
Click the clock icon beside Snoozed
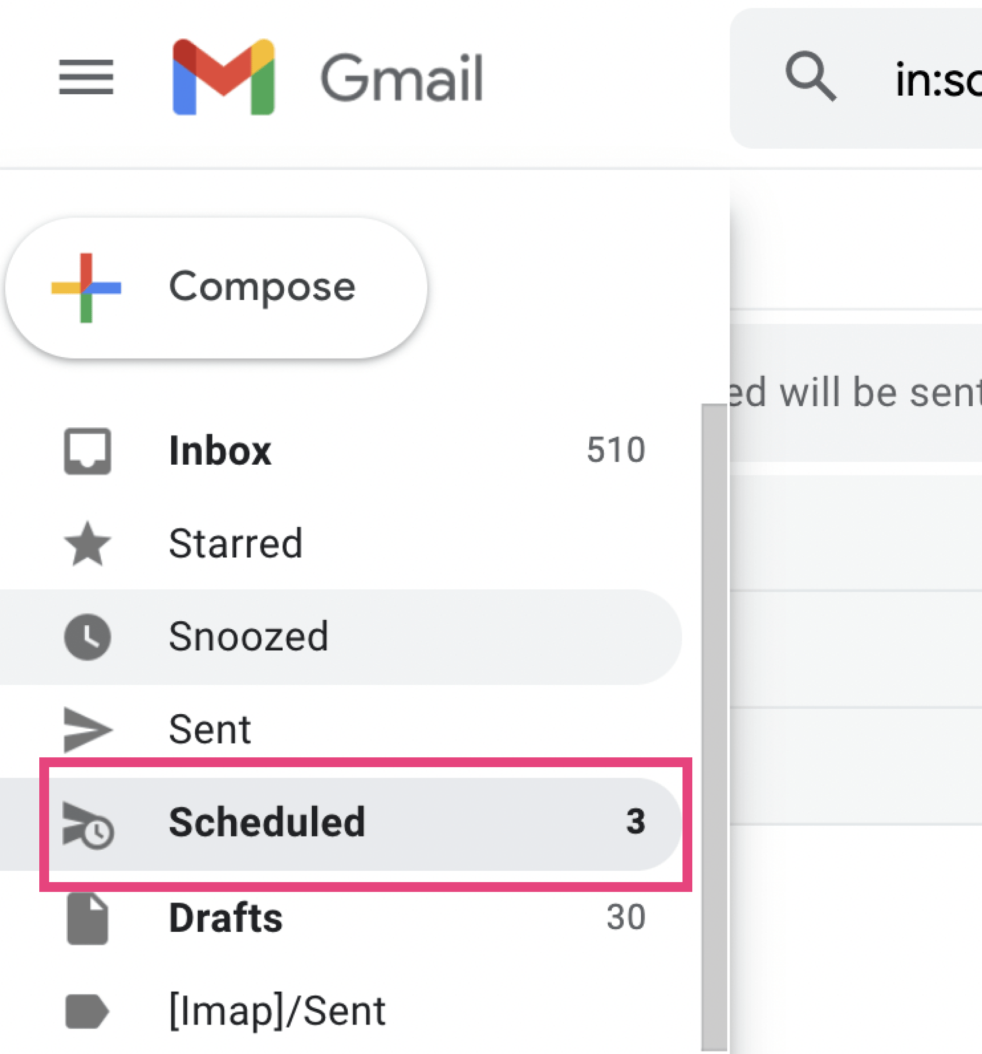86,636
